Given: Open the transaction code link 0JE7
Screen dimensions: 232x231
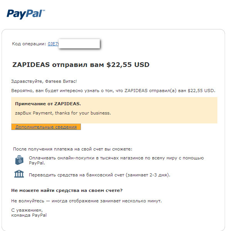Looking at the screenshot, I should (53, 44).
